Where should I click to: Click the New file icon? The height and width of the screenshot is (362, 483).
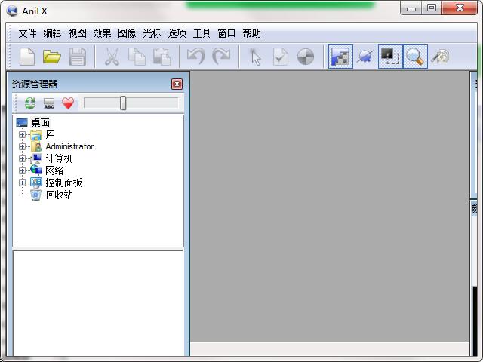[x=27, y=57]
